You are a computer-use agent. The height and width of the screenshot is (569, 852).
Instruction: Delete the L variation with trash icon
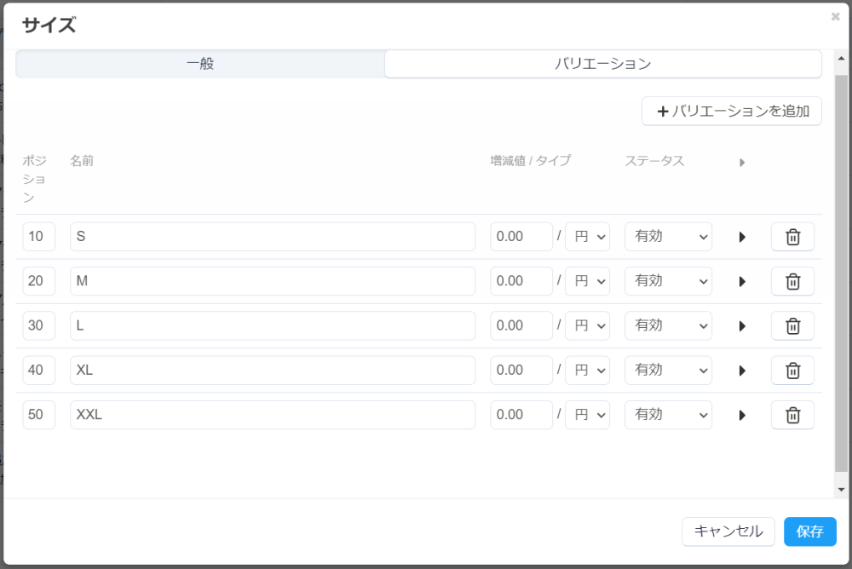792,326
